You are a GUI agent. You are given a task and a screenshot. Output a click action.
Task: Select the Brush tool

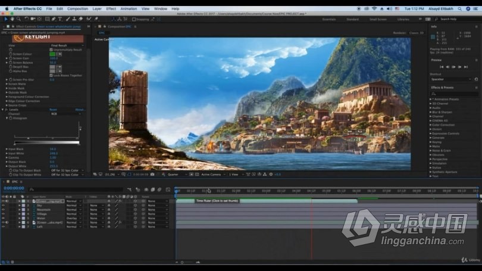click(68, 19)
